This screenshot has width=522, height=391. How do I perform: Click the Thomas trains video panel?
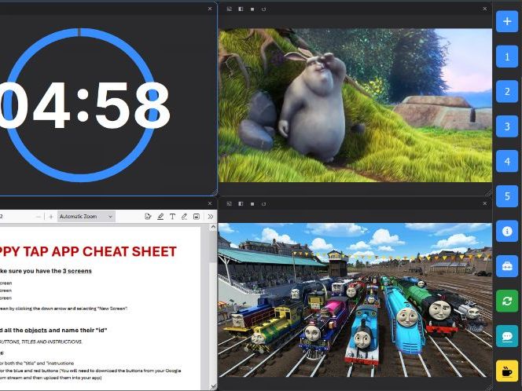coord(354,300)
